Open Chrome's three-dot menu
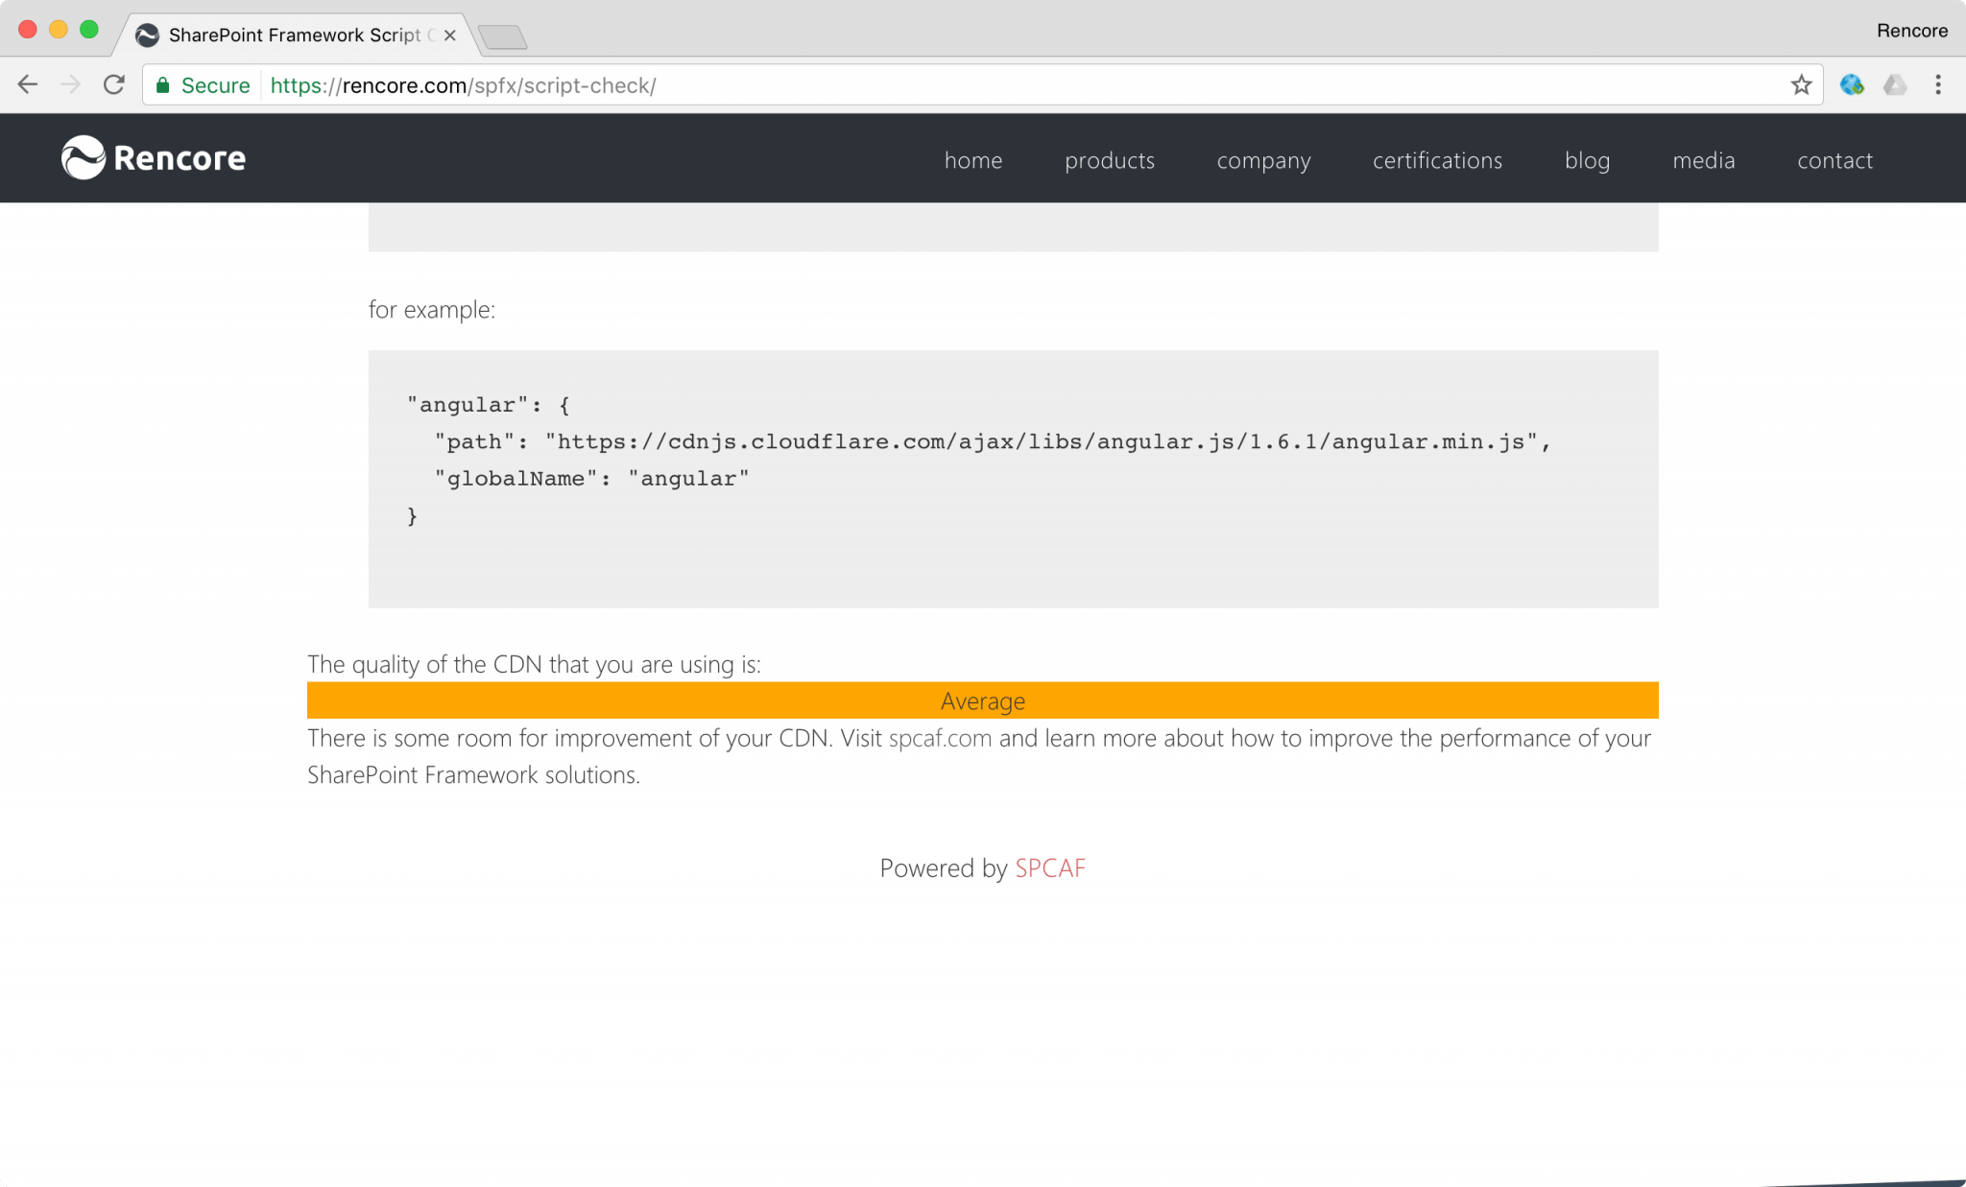Viewport: 1966px width, 1187px height. 1938,85
